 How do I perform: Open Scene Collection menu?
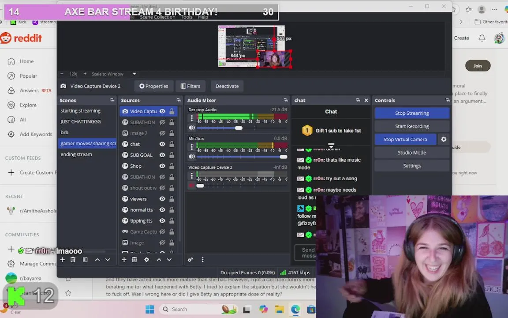(x=157, y=17)
